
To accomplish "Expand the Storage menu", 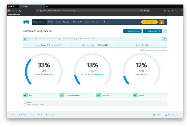I will (67, 22).
